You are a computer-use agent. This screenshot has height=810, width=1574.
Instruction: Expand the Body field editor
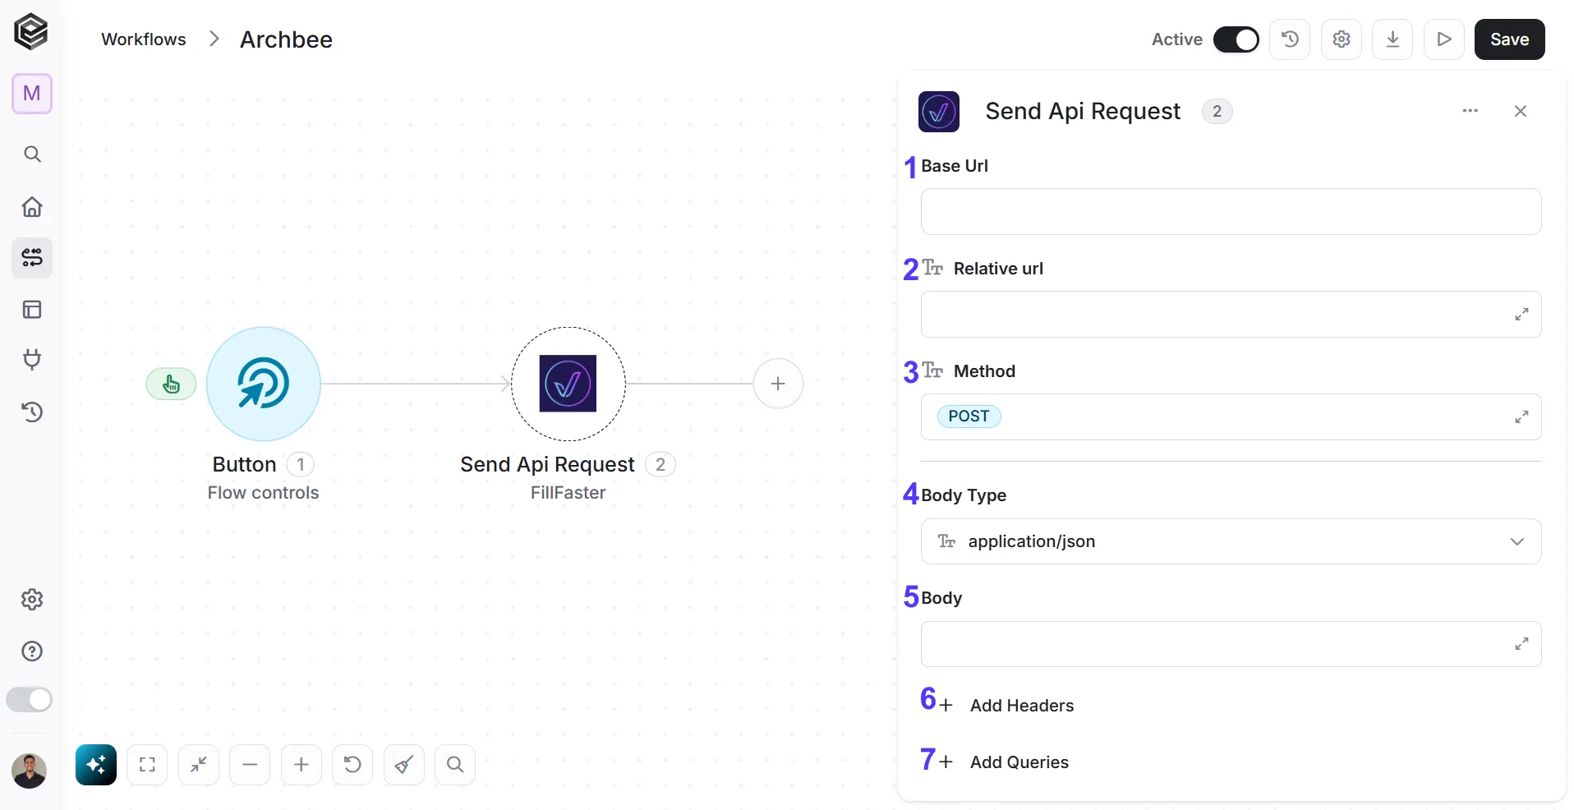click(x=1522, y=644)
